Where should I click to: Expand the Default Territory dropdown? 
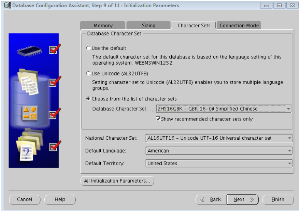219,163
